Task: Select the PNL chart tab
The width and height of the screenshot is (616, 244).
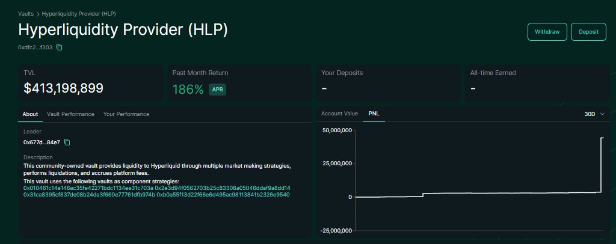Action: (374, 114)
